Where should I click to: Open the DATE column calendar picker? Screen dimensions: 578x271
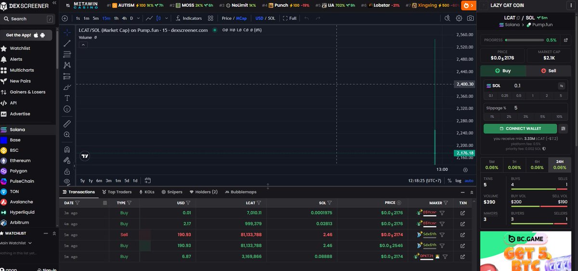click(x=105, y=203)
